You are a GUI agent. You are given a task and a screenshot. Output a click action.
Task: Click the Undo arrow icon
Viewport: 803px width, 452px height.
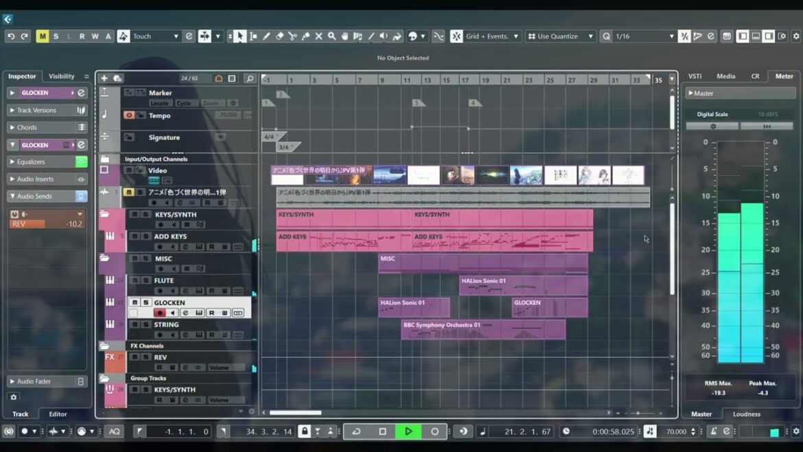[11, 36]
